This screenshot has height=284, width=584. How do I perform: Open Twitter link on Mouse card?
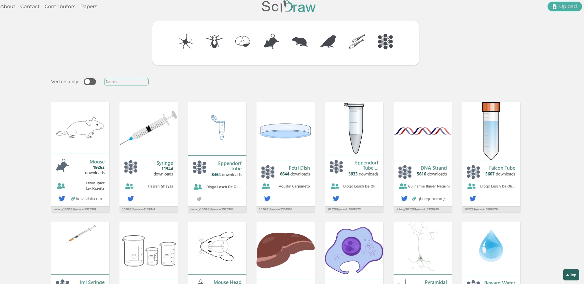(62, 199)
